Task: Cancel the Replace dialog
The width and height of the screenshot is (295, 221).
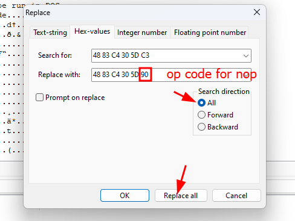Action: point(236,195)
